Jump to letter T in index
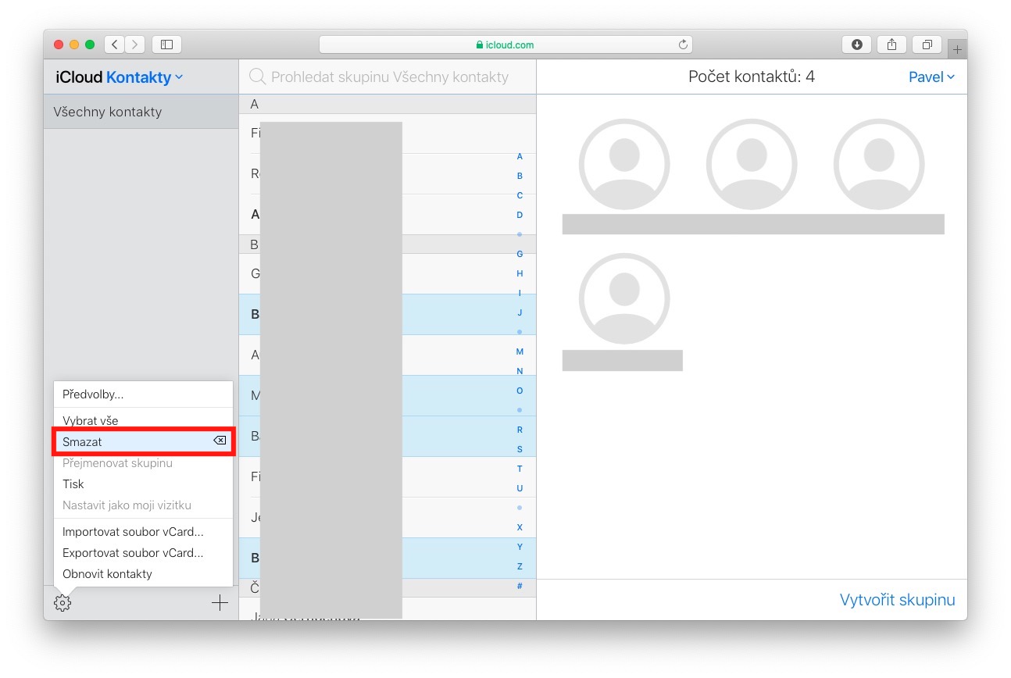The image size is (1011, 678). point(520,469)
